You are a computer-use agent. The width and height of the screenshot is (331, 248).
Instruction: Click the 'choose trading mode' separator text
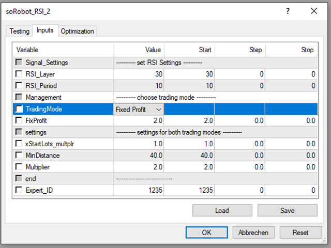(165, 98)
